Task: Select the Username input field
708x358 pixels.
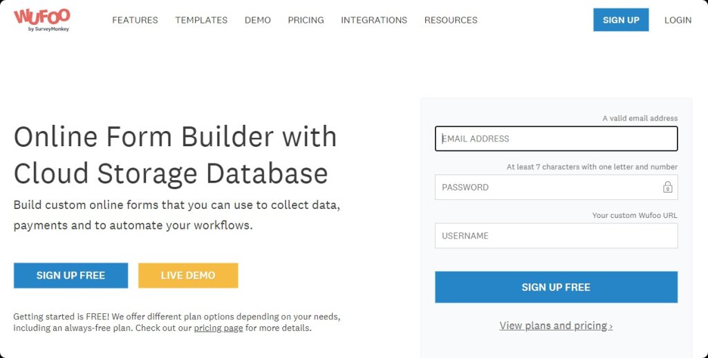Action: 557,235
